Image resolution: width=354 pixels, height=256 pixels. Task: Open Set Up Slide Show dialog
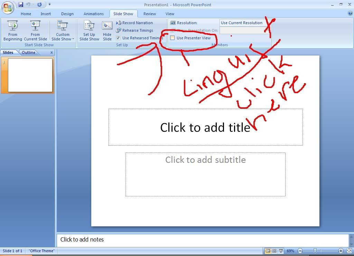89,31
